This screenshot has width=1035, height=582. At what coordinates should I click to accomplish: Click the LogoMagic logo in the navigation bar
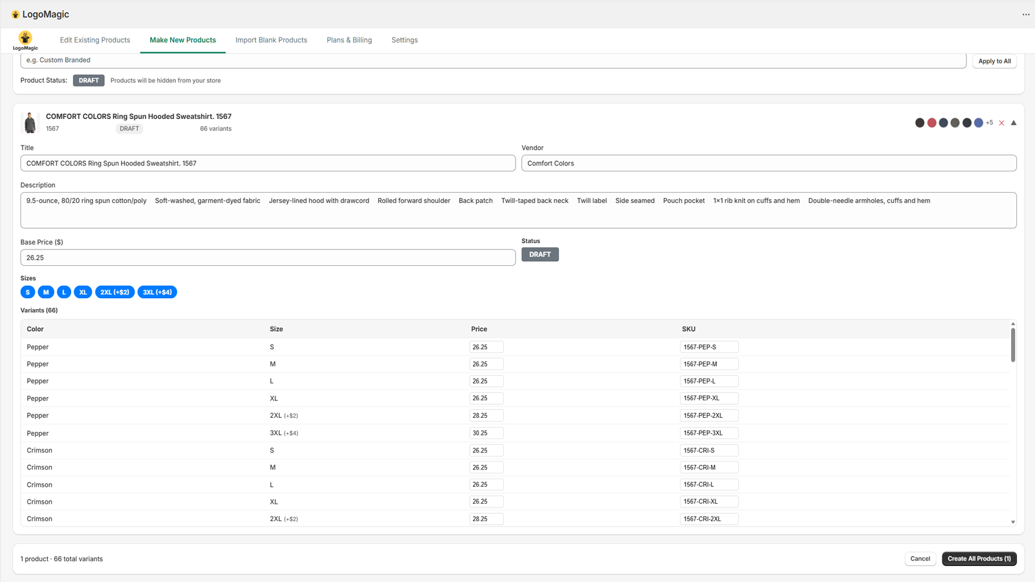pos(25,40)
